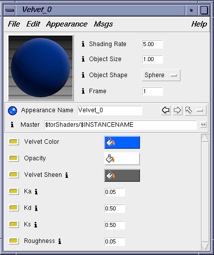Open the small dropdown after the pick arrow

click(x=200, y=110)
